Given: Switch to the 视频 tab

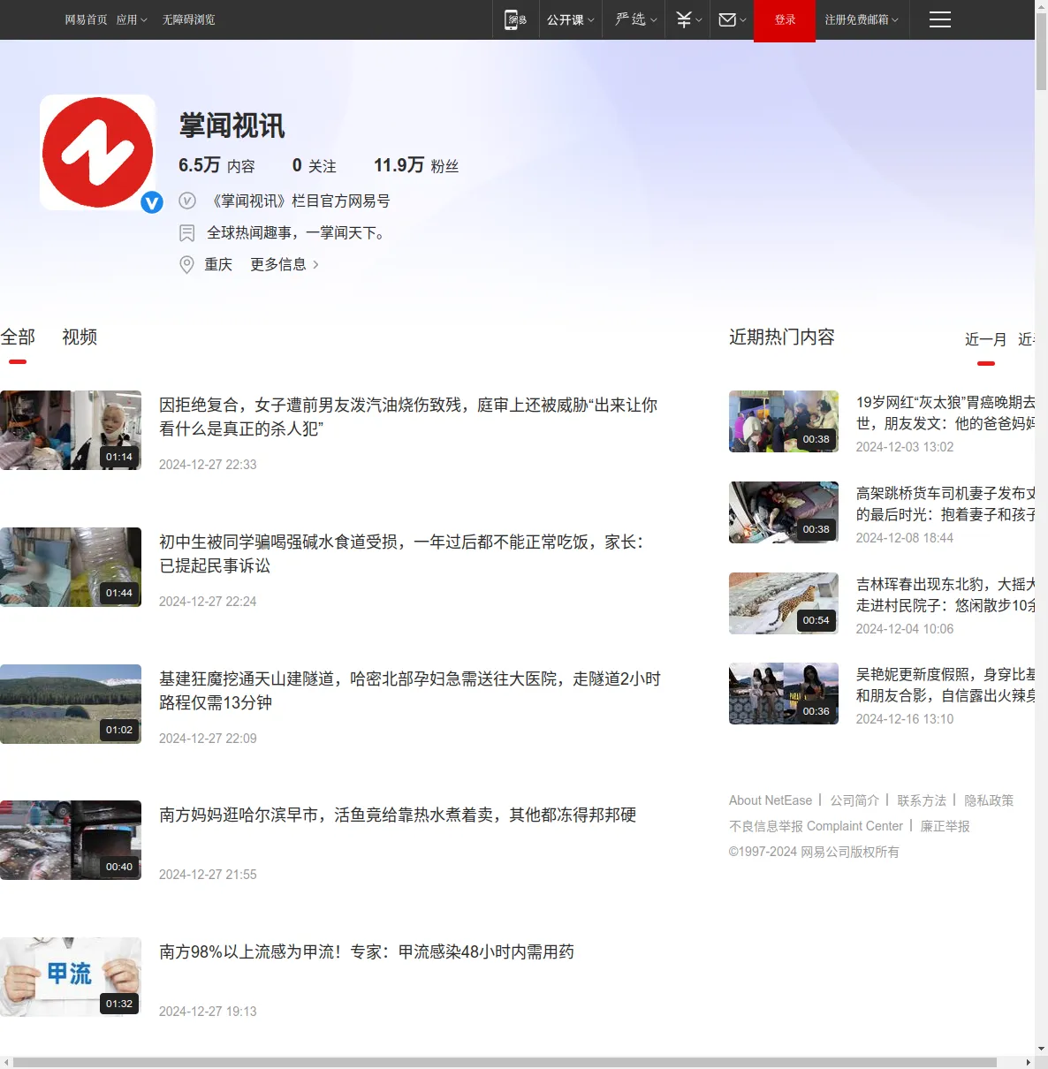Looking at the screenshot, I should tap(80, 337).
